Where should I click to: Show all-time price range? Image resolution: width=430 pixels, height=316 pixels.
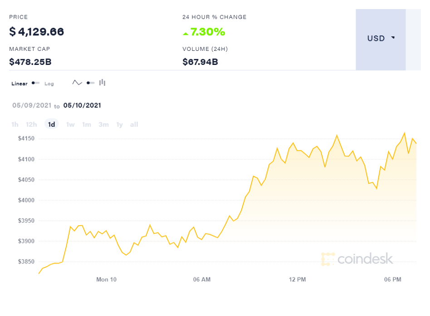(134, 125)
